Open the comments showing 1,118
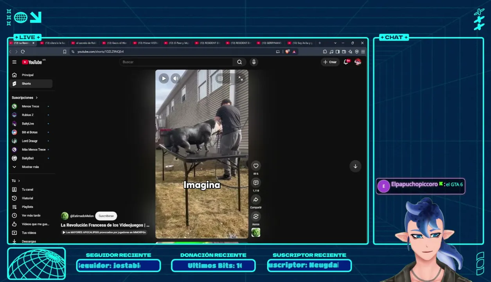The height and width of the screenshot is (282, 491). [x=256, y=183]
